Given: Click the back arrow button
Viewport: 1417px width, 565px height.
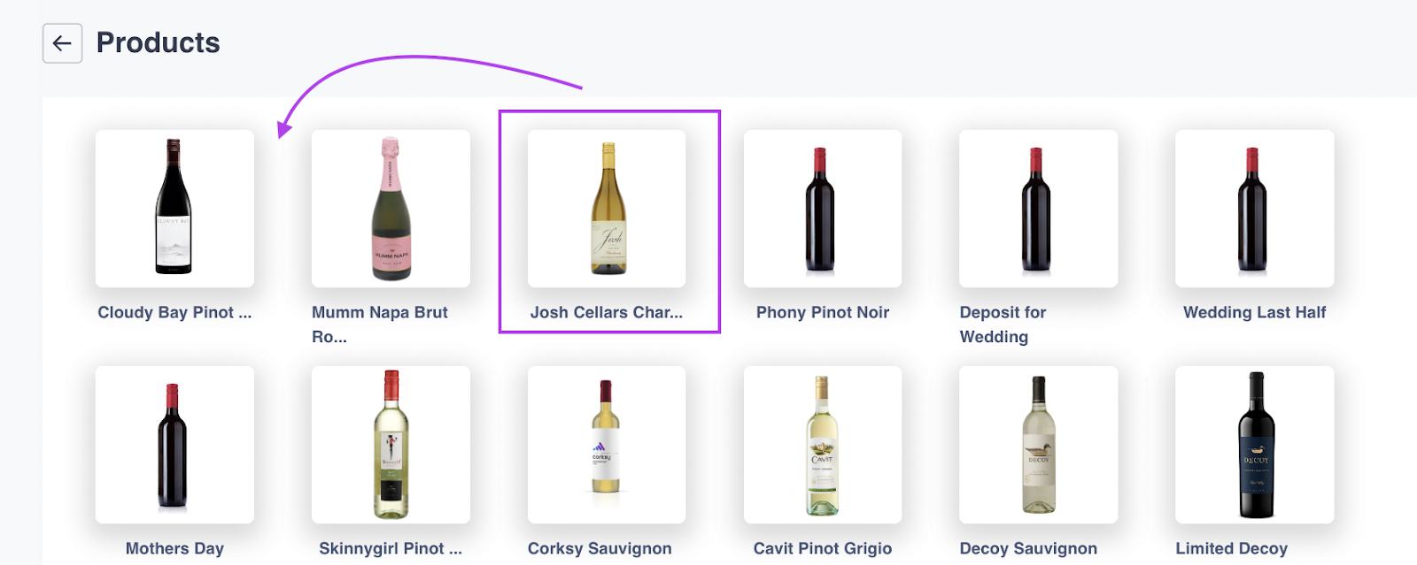Looking at the screenshot, I should point(62,43).
